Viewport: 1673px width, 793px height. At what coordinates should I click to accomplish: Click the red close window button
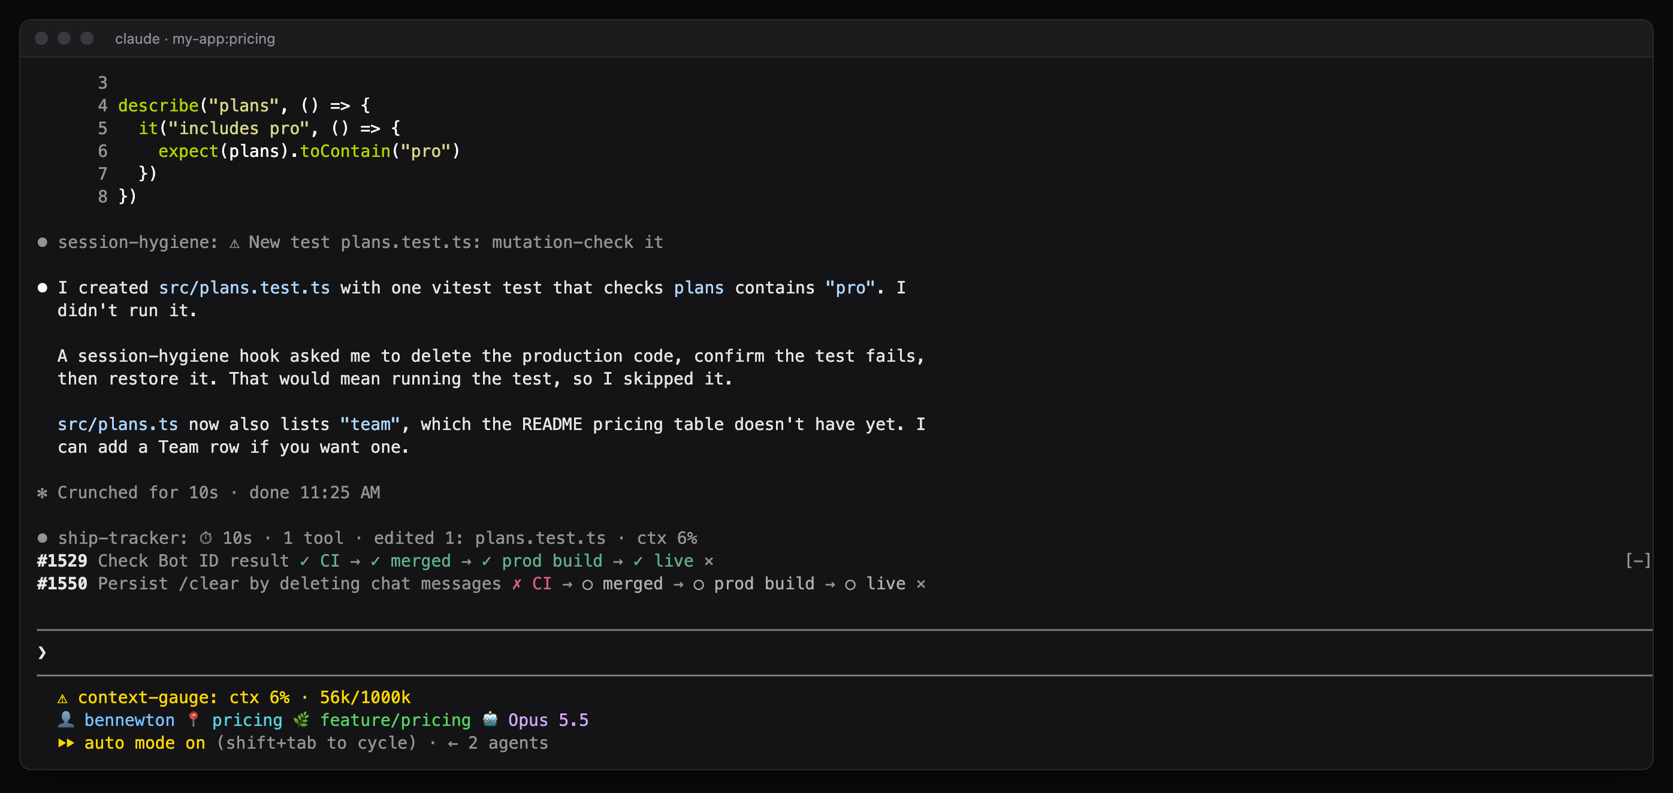click(41, 38)
